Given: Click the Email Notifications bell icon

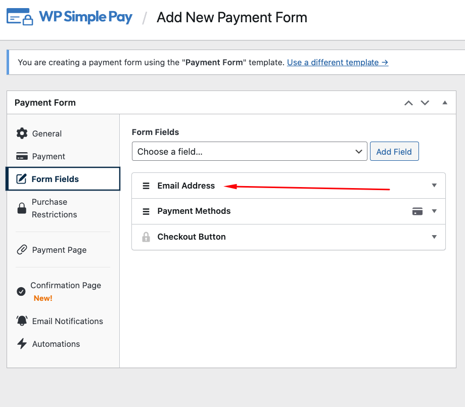Looking at the screenshot, I should (22, 321).
